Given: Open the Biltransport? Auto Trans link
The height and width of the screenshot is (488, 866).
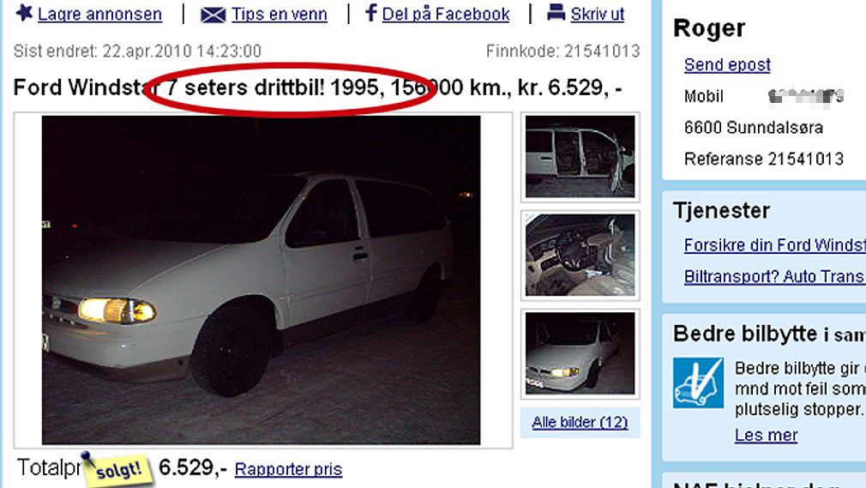Looking at the screenshot, I should [773, 276].
